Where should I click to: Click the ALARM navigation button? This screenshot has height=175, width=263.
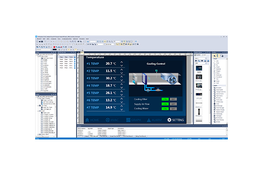154,120
